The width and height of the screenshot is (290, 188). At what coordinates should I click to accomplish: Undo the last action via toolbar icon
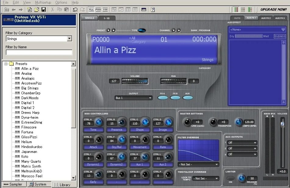[75, 10]
